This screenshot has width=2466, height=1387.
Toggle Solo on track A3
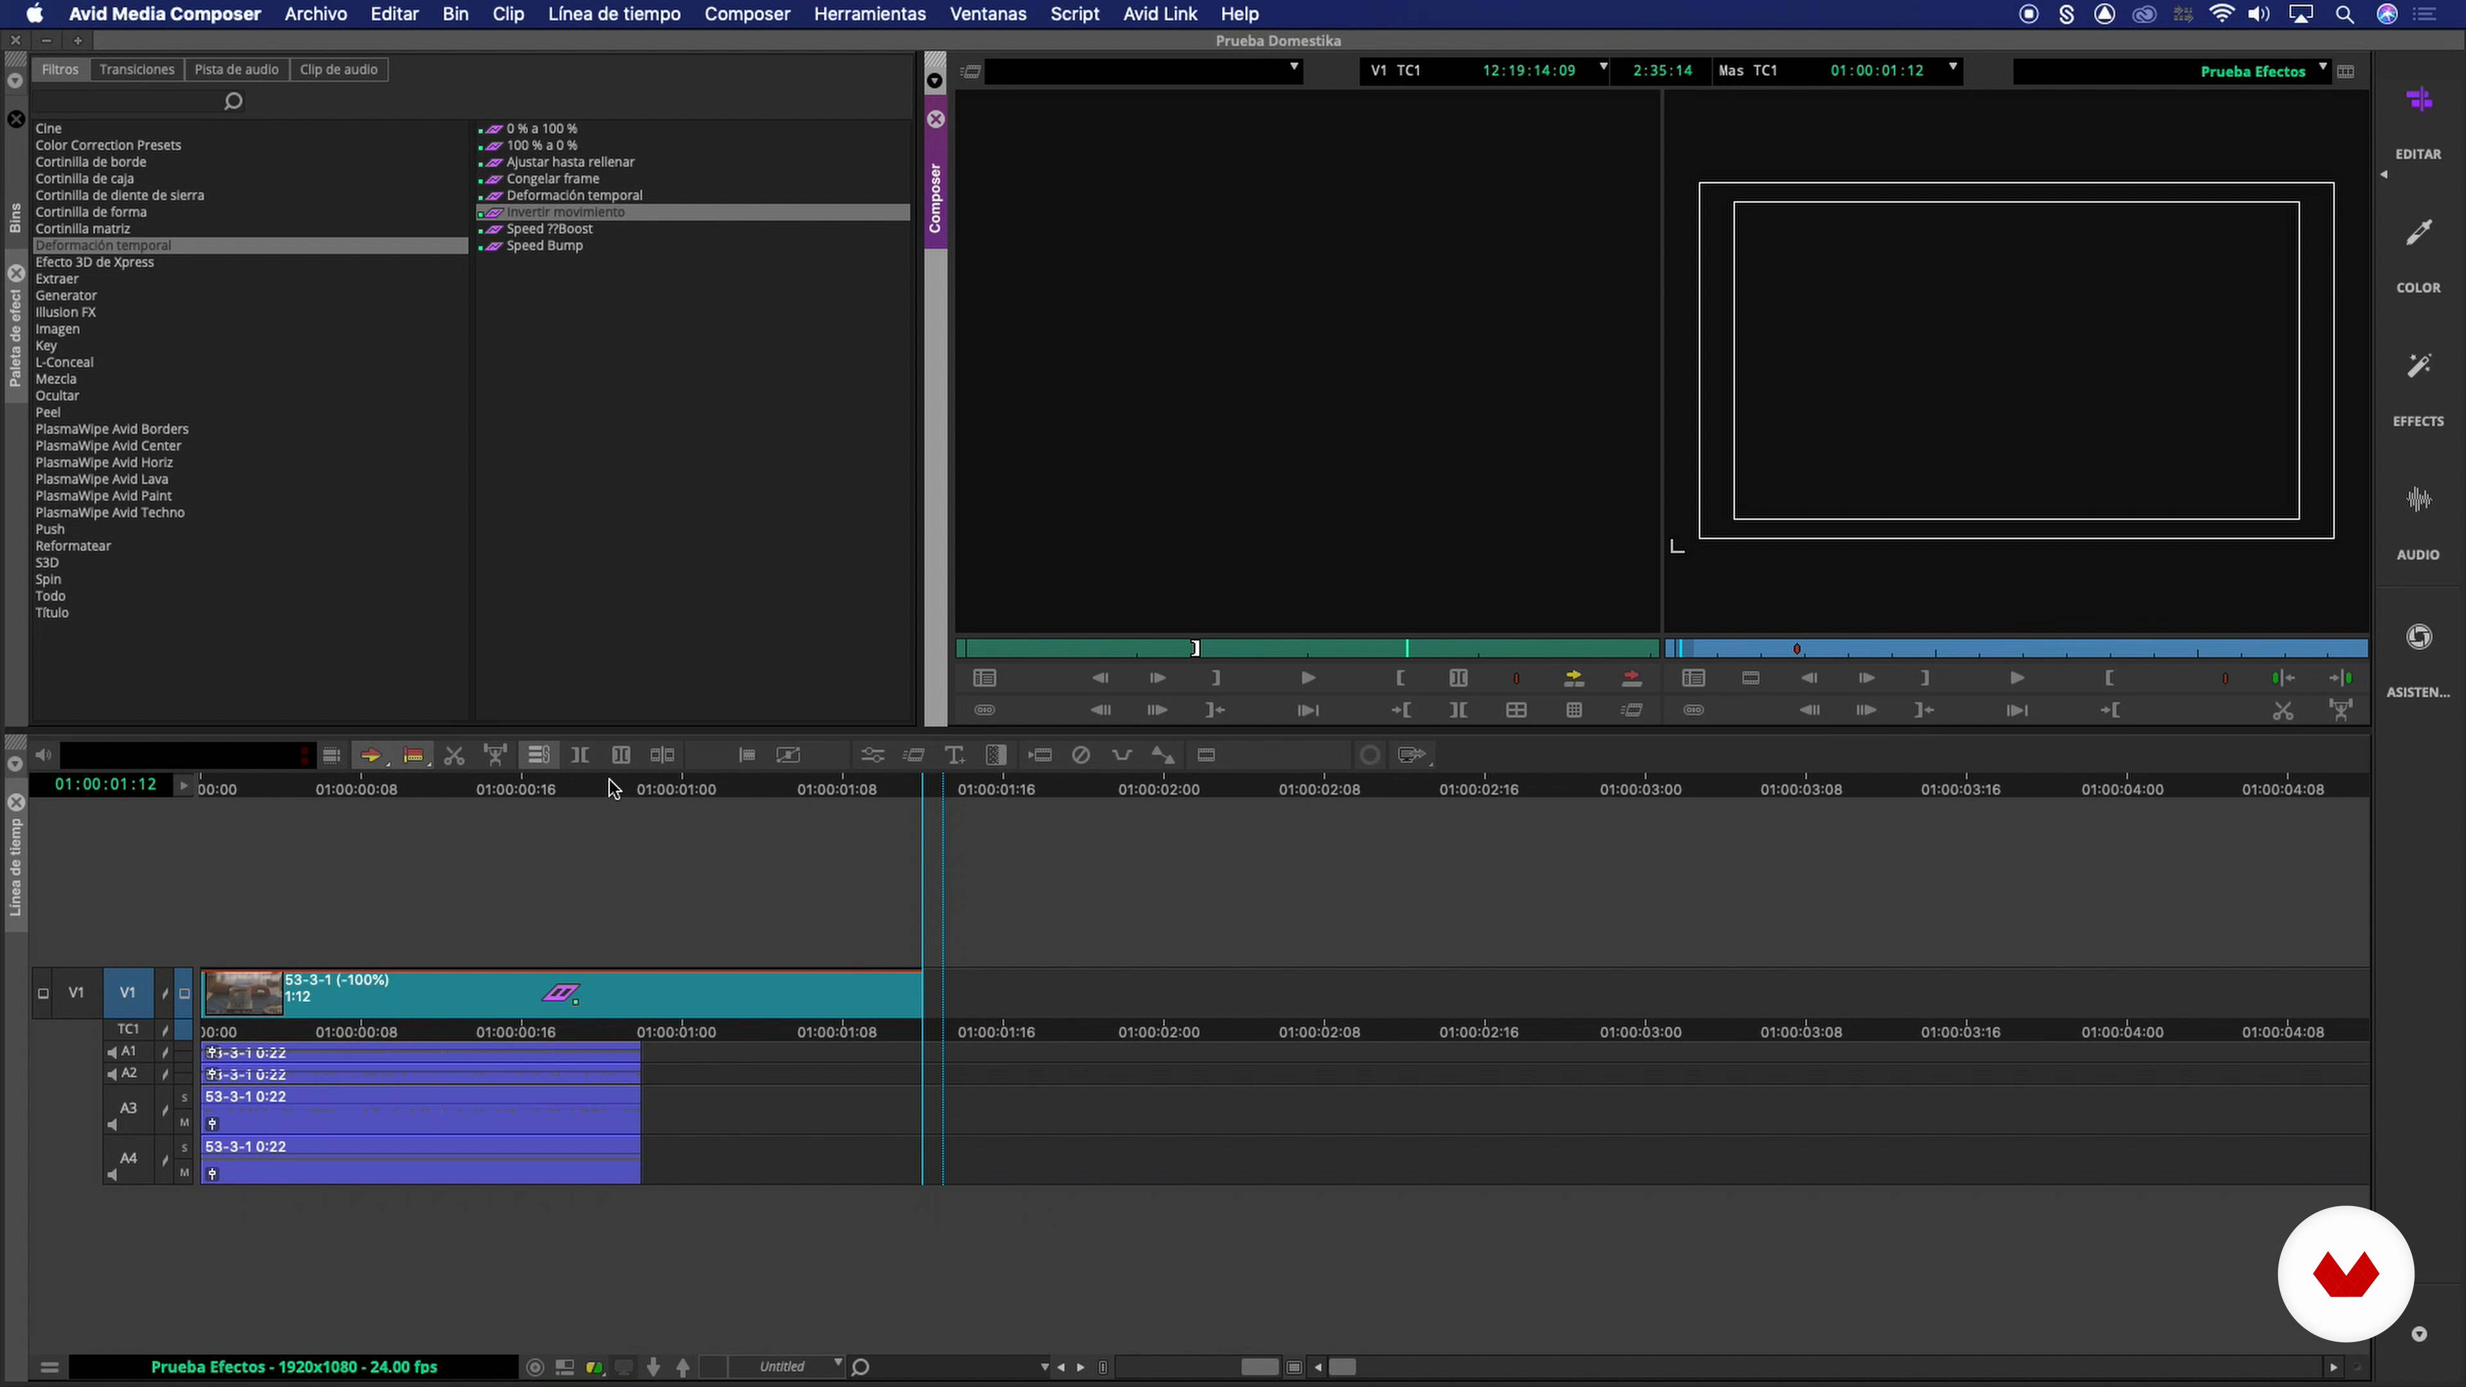pyautogui.click(x=185, y=1097)
